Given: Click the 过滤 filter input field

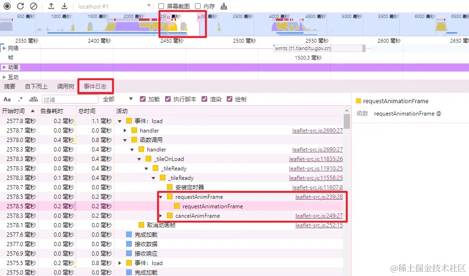Looking at the screenshot, I should coord(70,99).
